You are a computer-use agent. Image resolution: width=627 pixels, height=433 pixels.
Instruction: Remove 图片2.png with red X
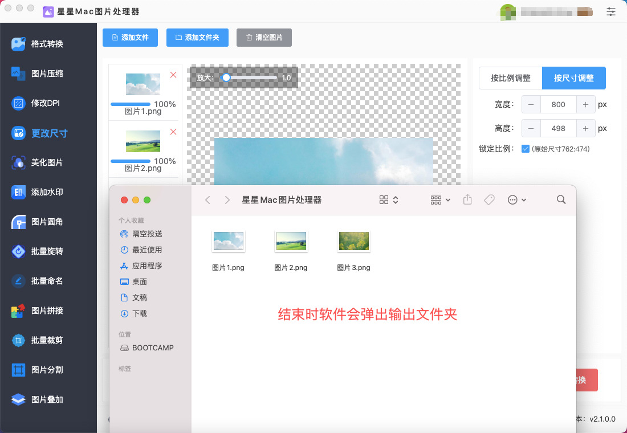point(173,132)
